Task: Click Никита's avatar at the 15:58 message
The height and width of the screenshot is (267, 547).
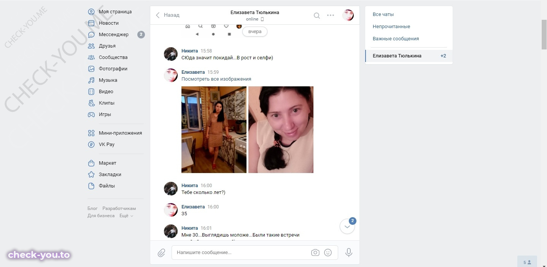Action: [x=171, y=54]
